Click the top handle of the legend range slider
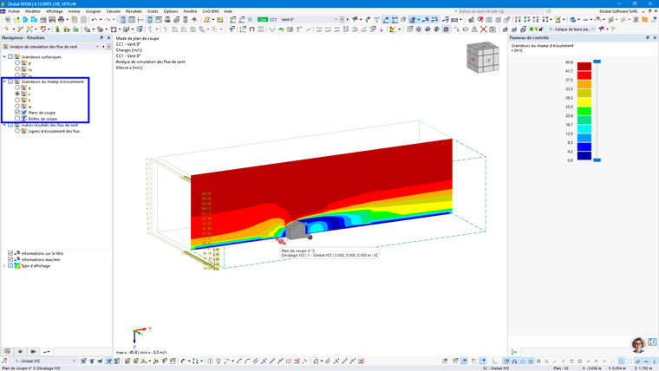The width and height of the screenshot is (659, 371). coord(597,62)
